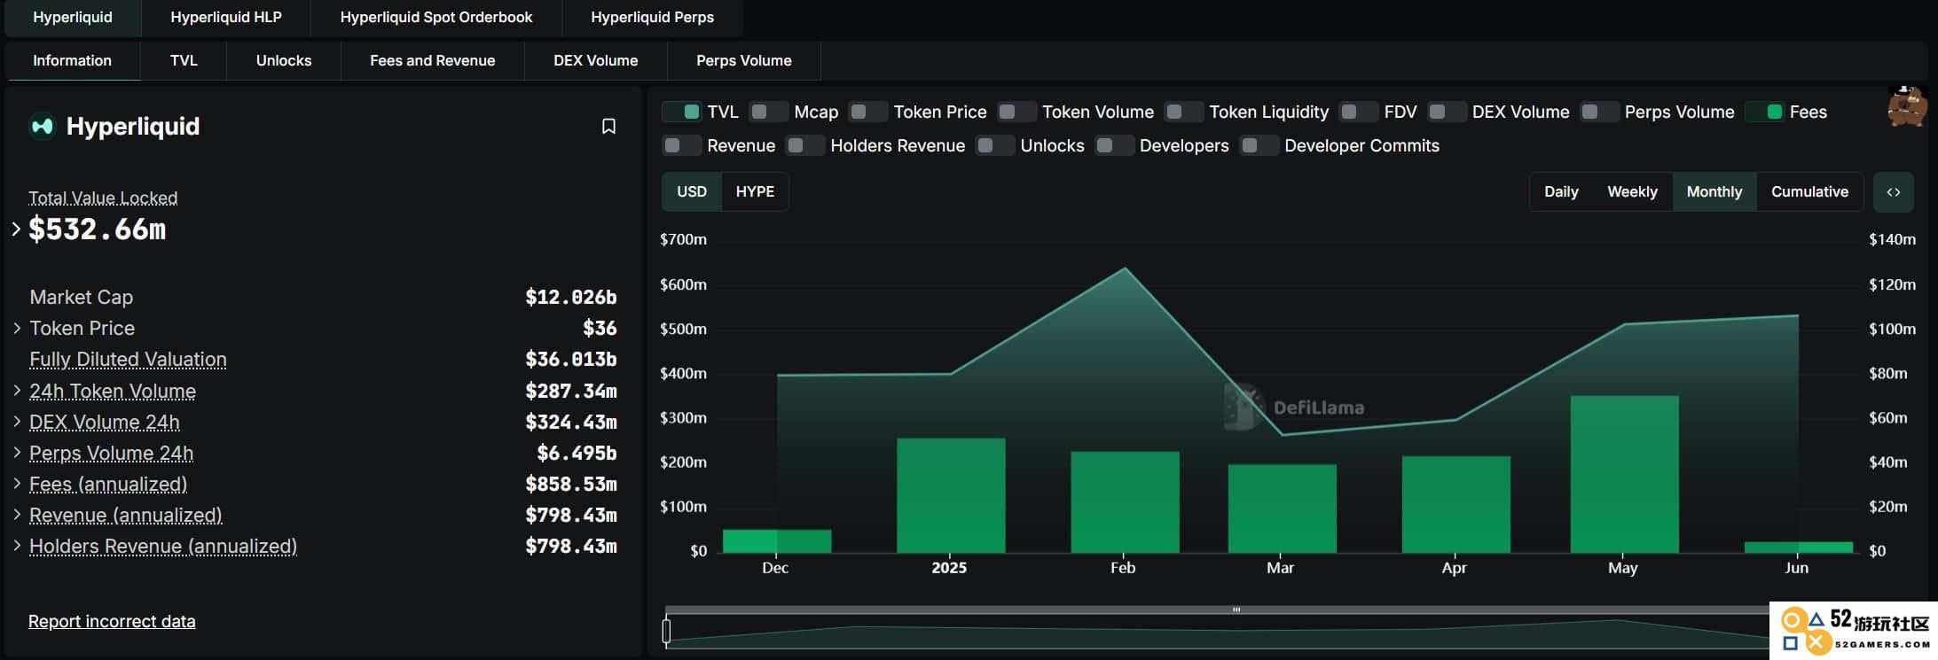Click the Fully Diluted Valuation label

(128, 360)
